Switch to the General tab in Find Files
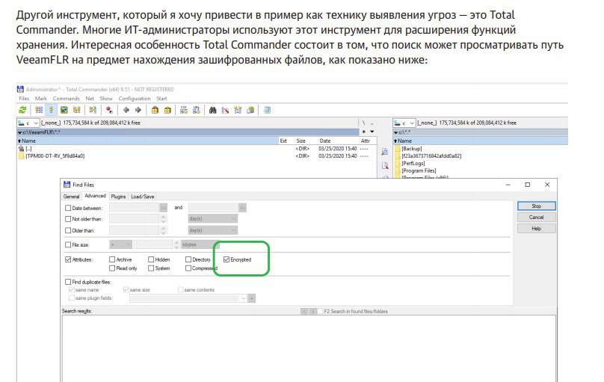 71,197
